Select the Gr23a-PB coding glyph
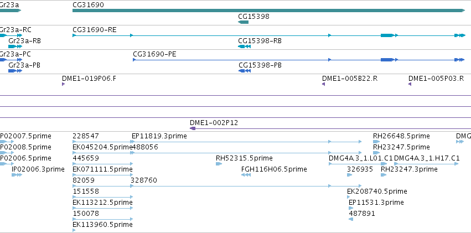471x233 pixels. pyautogui.click(x=15, y=71)
